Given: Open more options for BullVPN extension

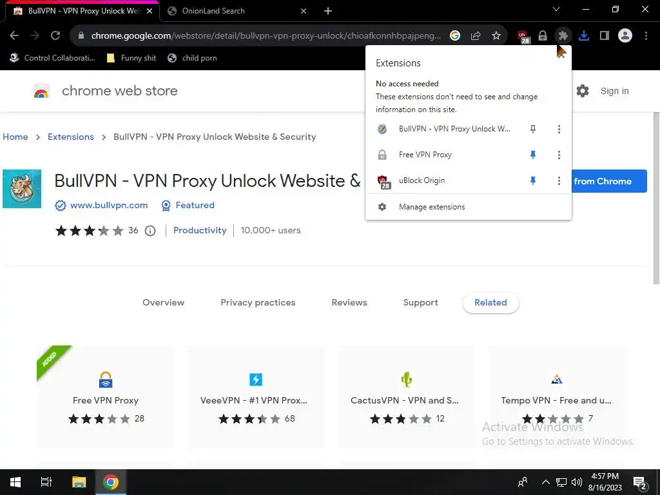Looking at the screenshot, I should pos(559,129).
